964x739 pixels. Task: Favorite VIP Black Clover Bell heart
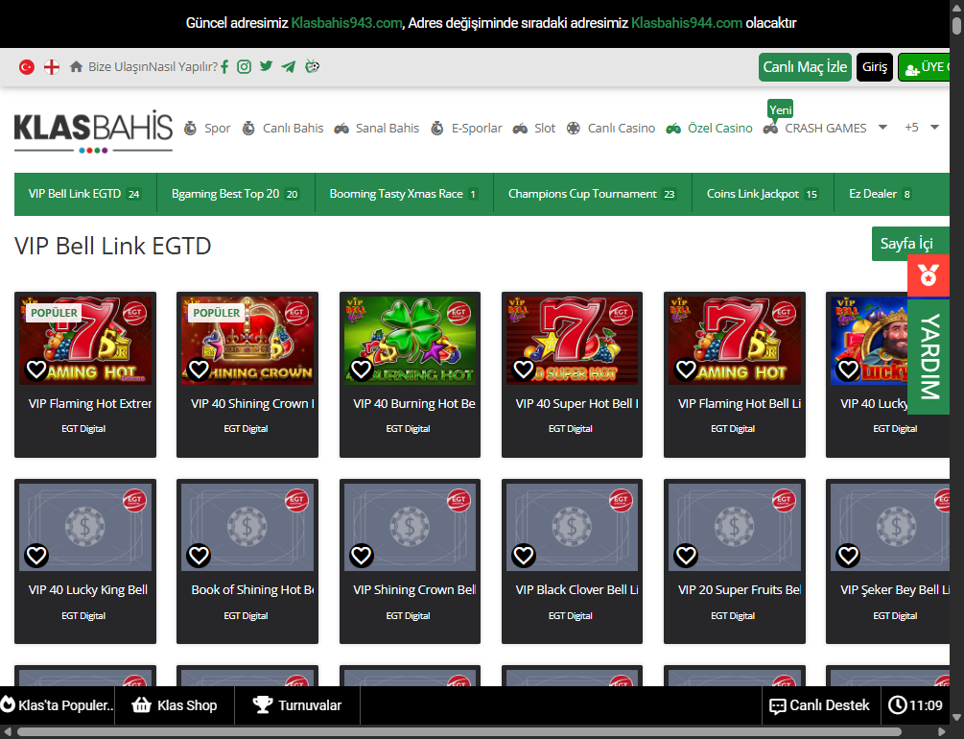[524, 556]
